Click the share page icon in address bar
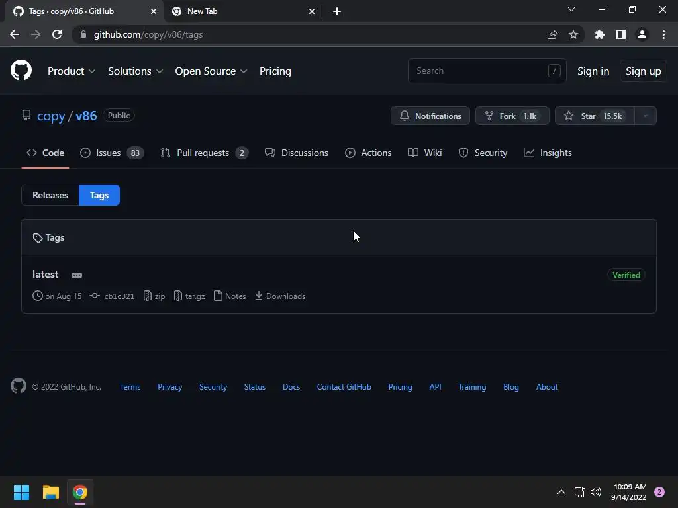The width and height of the screenshot is (678, 508). click(x=552, y=34)
